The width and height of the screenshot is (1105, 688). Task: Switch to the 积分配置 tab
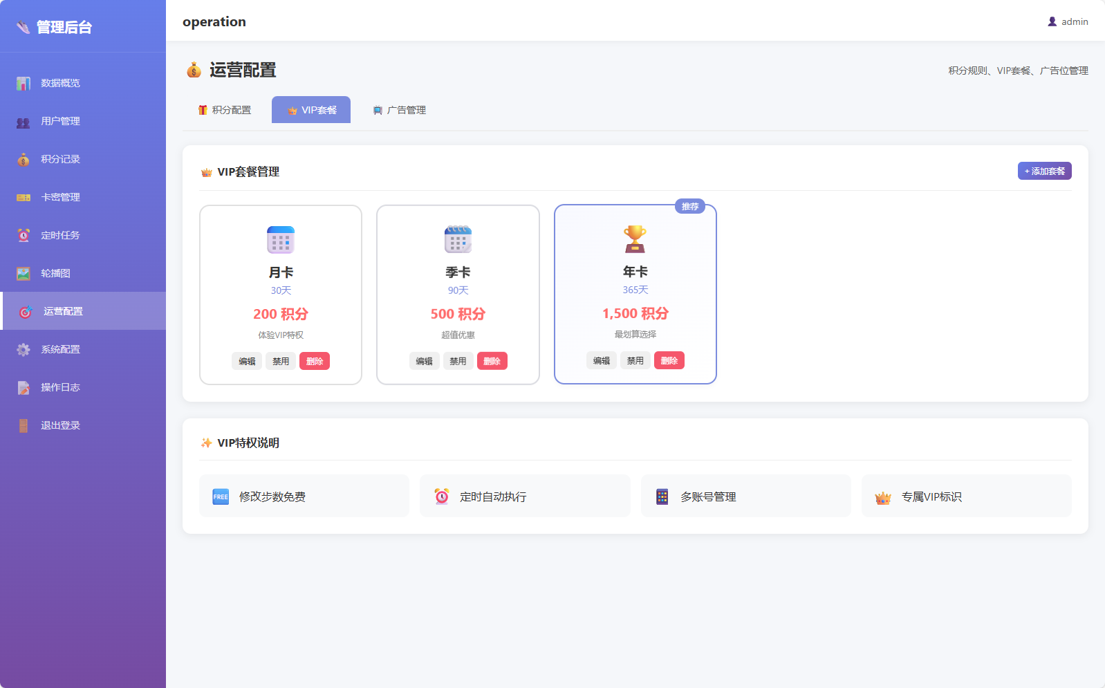(225, 110)
